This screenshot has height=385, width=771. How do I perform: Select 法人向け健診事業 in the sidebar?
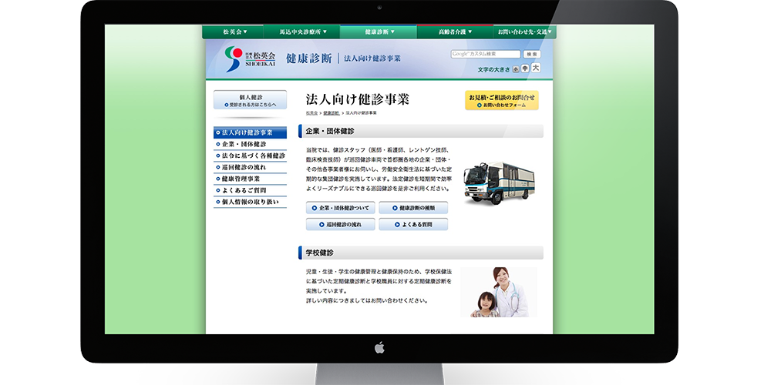[x=250, y=132]
